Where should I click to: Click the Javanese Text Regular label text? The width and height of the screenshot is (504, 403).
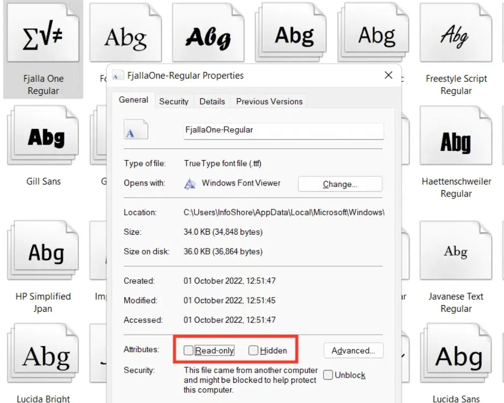456,303
